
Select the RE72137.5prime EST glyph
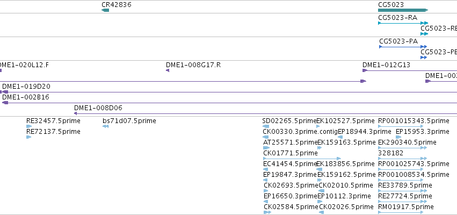28,137
